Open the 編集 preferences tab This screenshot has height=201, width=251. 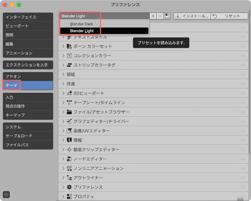[28, 44]
